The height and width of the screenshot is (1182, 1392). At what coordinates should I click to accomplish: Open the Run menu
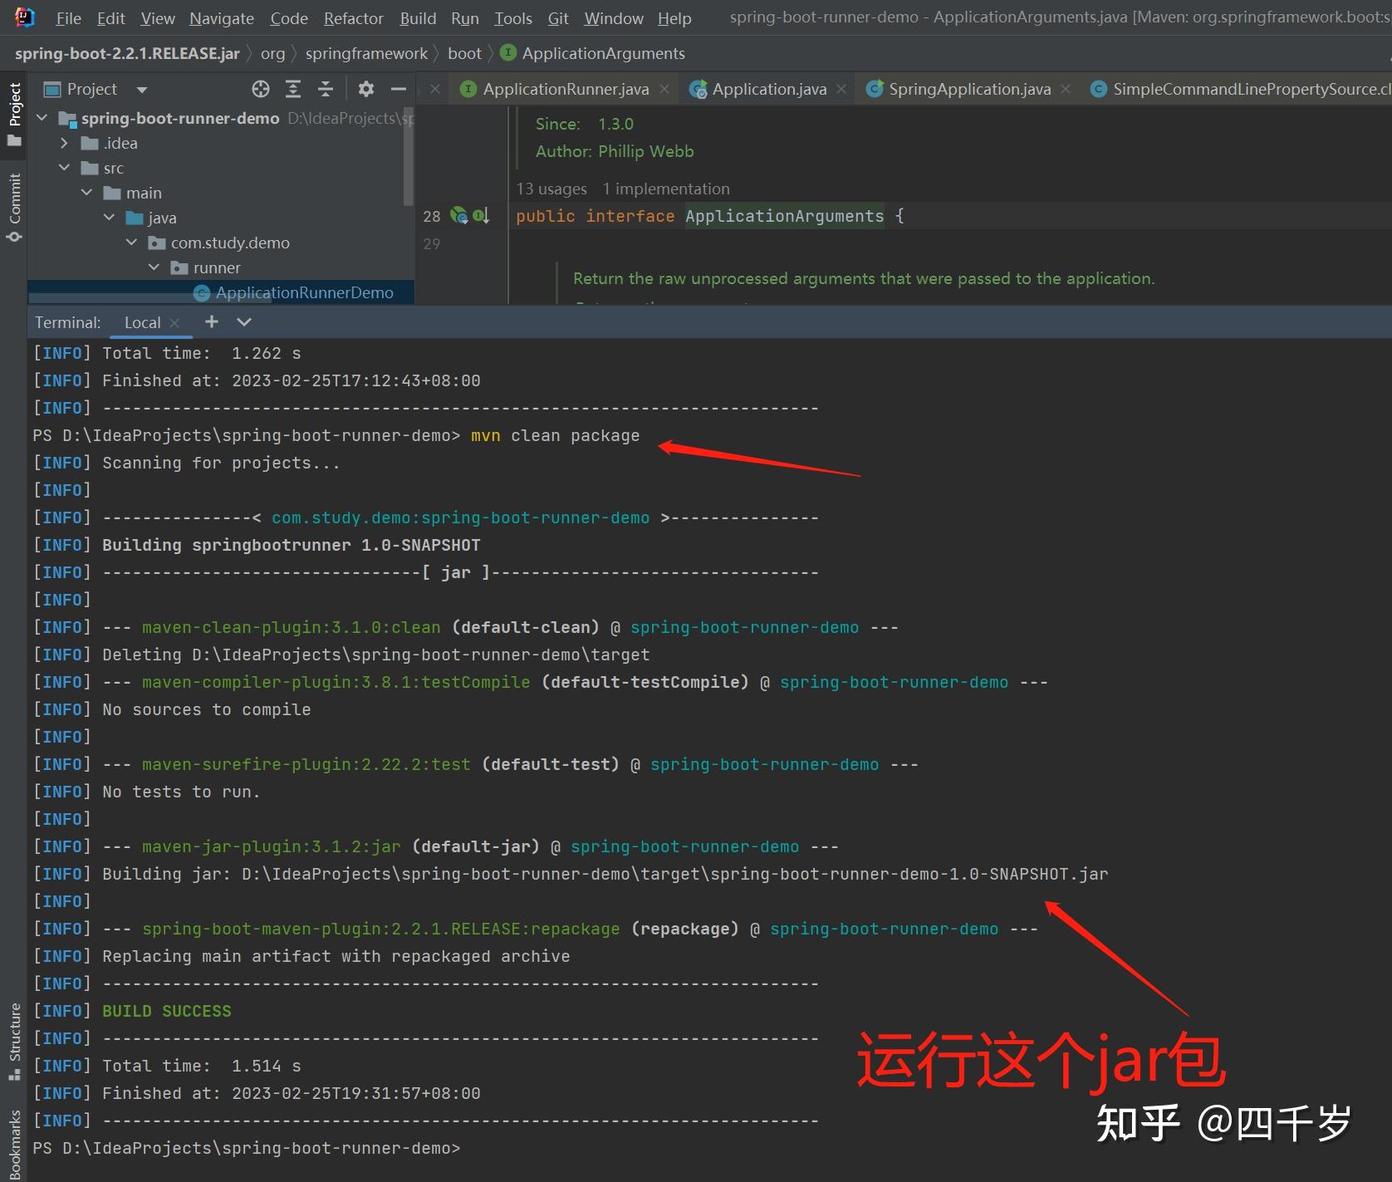(x=465, y=18)
